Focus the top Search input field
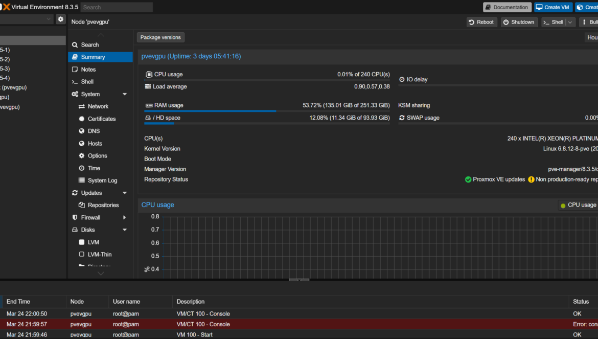This screenshot has height=339, width=598. (x=117, y=7)
